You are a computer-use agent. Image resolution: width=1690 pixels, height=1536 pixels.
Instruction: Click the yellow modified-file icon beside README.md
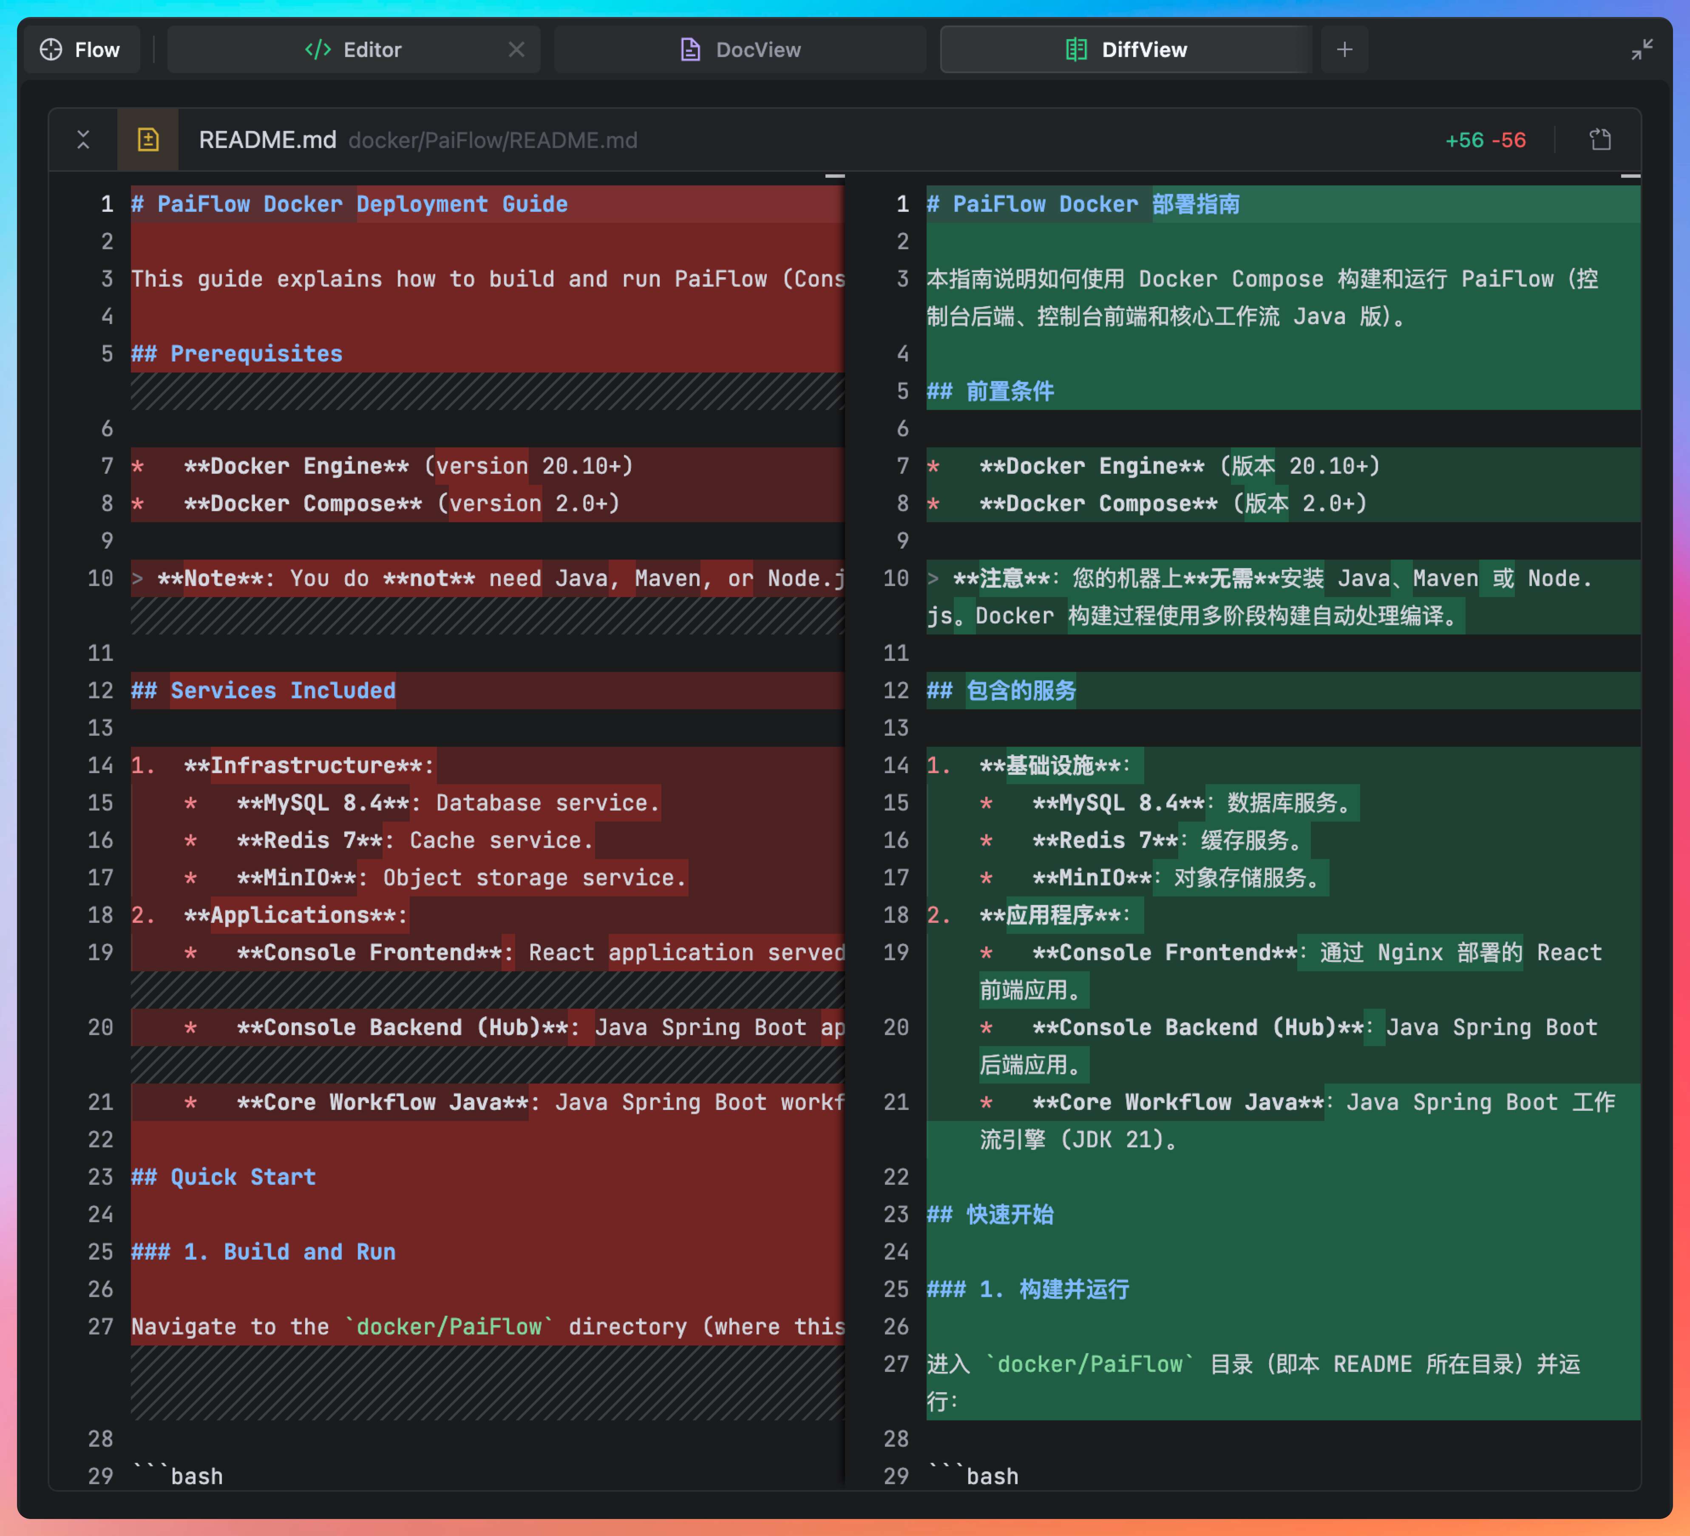click(x=148, y=139)
